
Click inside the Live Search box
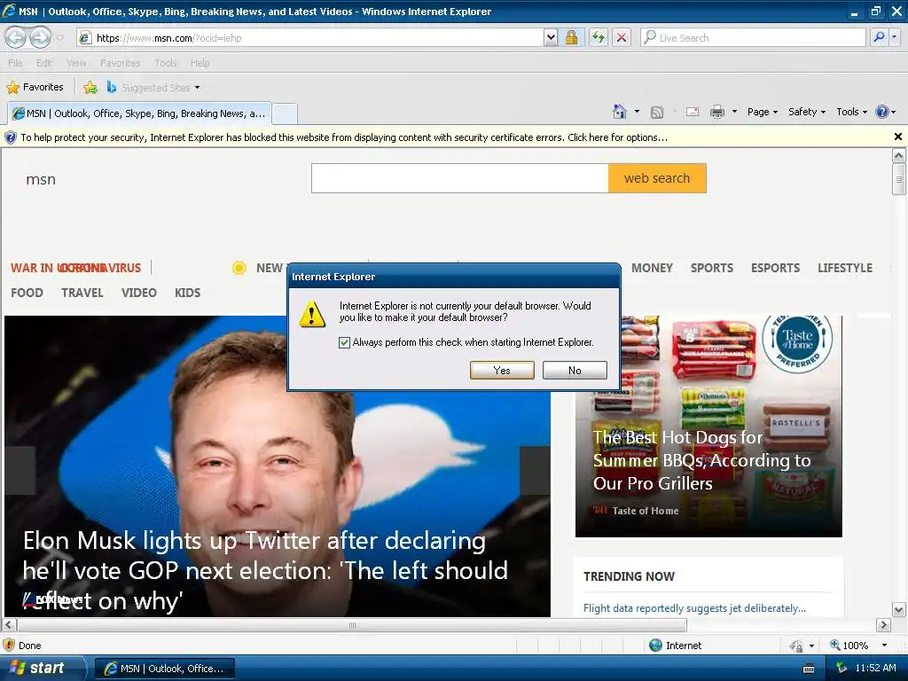(753, 37)
